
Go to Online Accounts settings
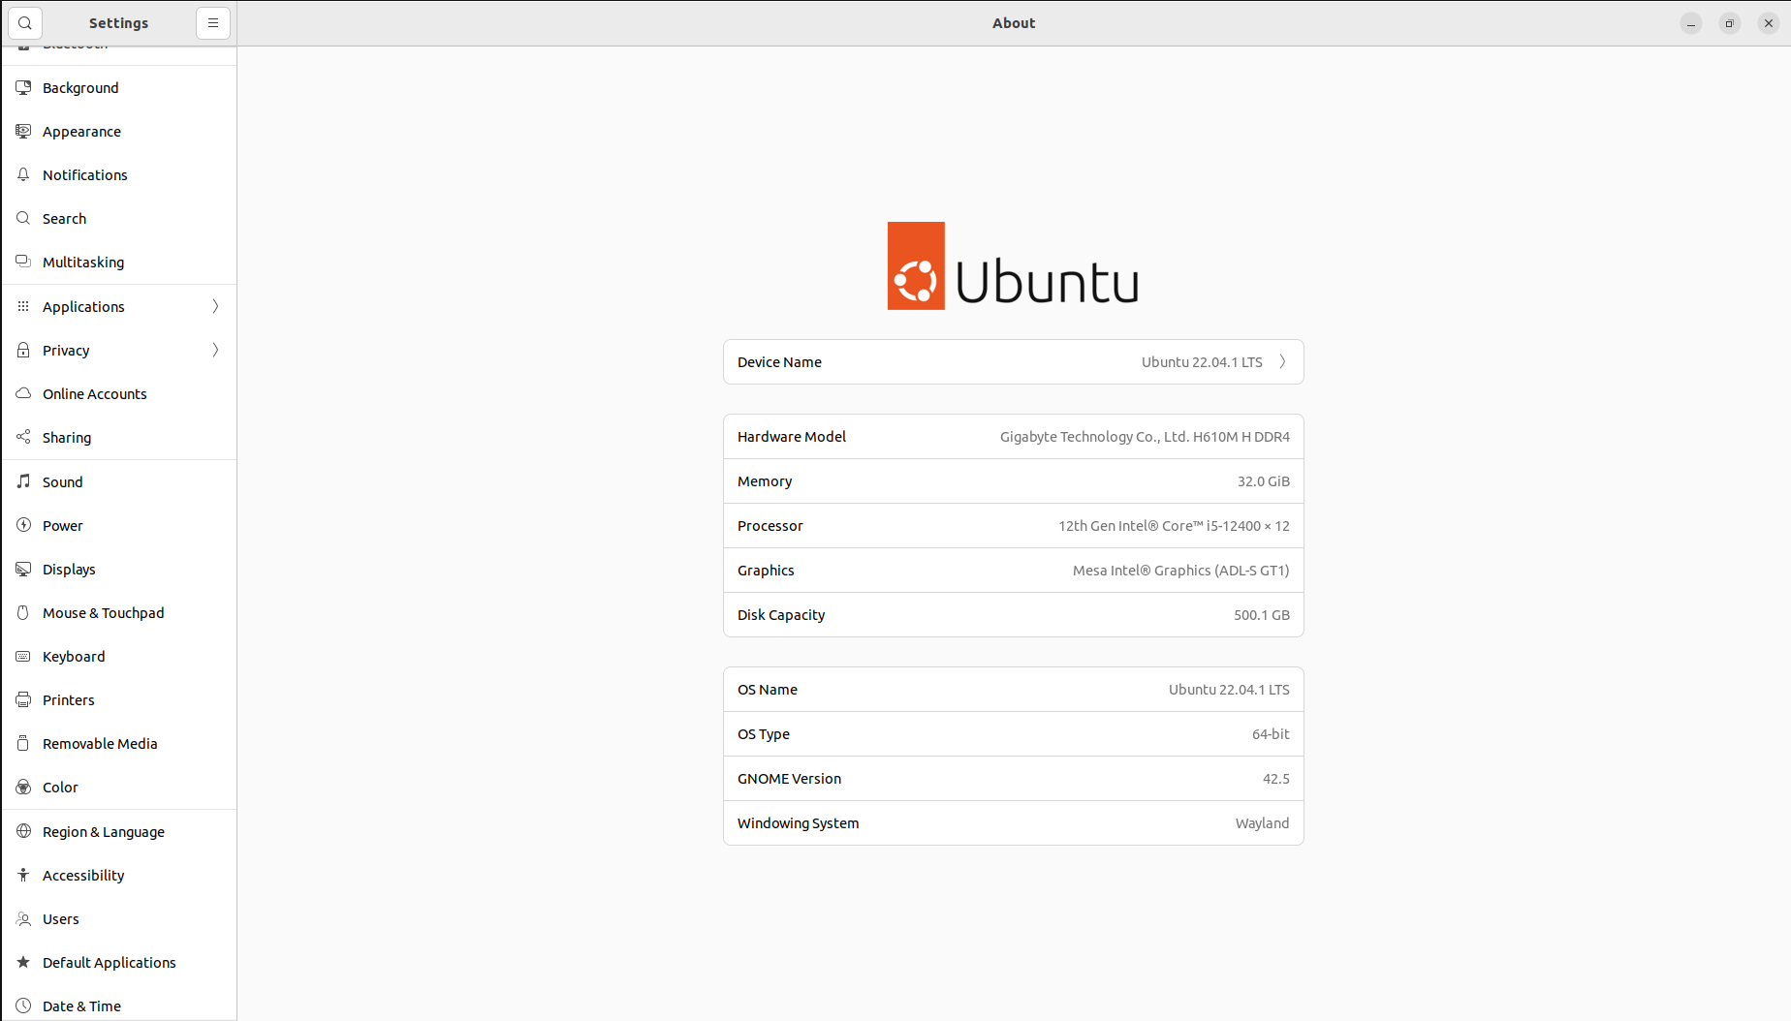[x=94, y=394]
